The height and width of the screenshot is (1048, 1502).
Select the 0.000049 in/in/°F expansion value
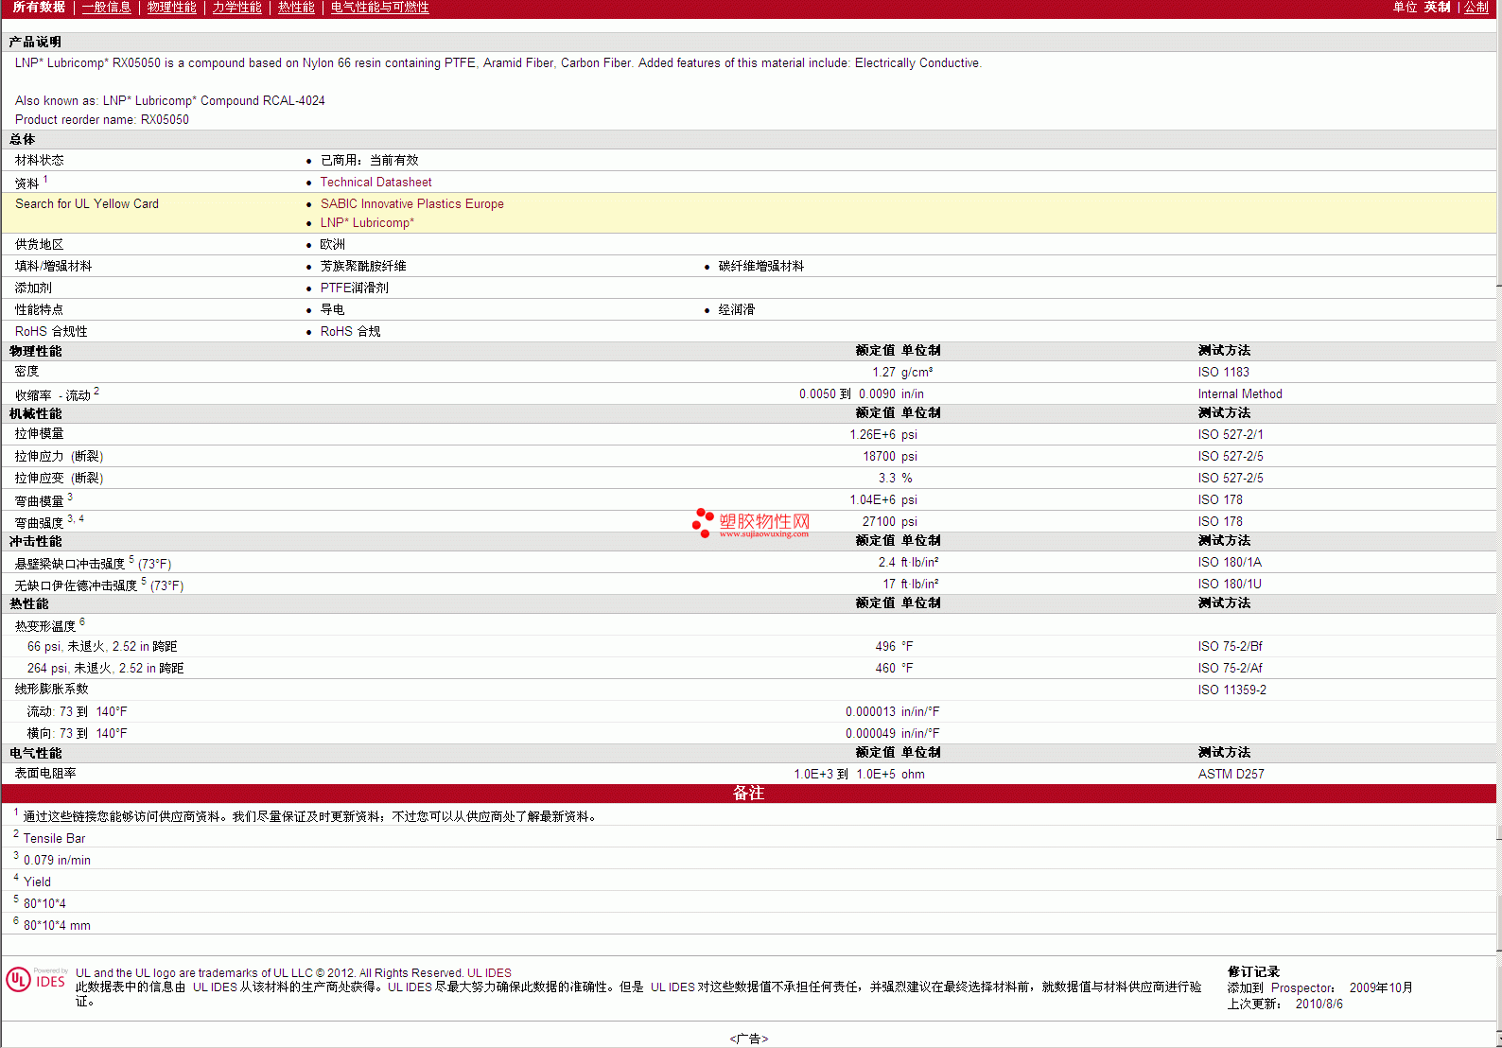(x=892, y=734)
